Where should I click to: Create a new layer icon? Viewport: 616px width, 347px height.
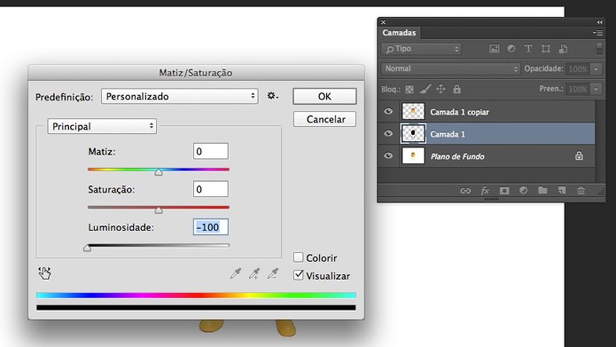(562, 190)
